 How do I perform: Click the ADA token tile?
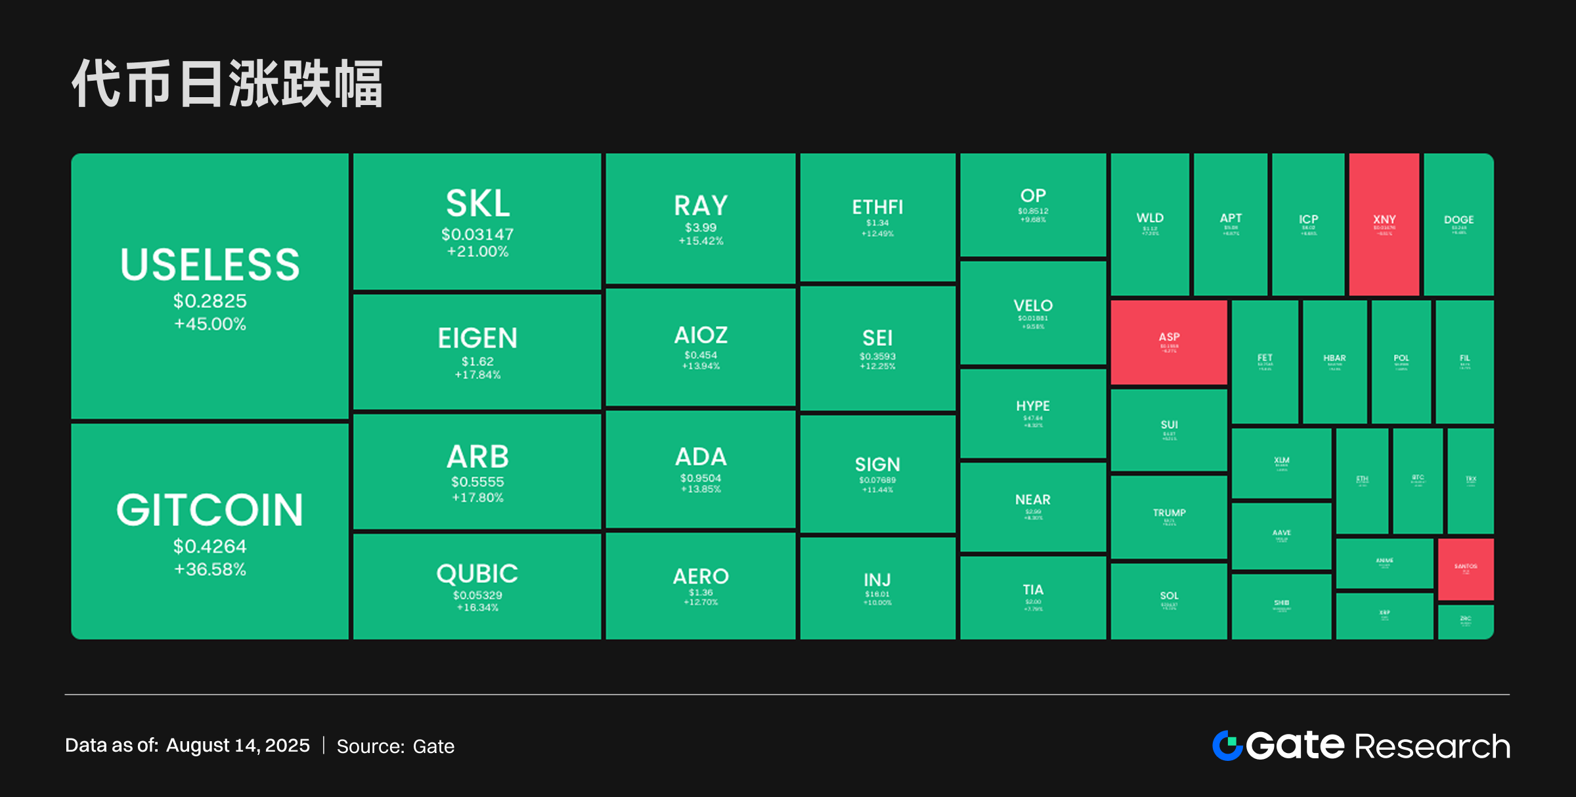(x=701, y=469)
